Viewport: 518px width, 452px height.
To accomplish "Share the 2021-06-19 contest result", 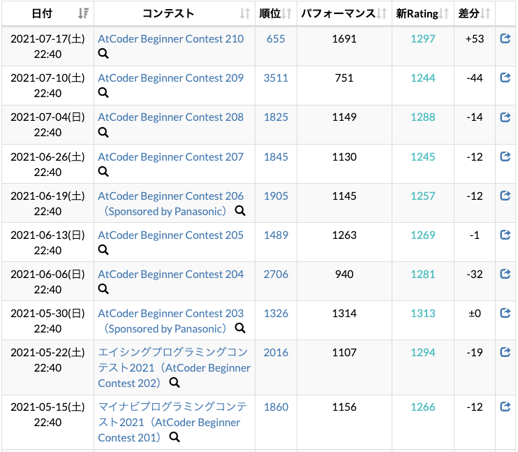I will pyautogui.click(x=505, y=196).
